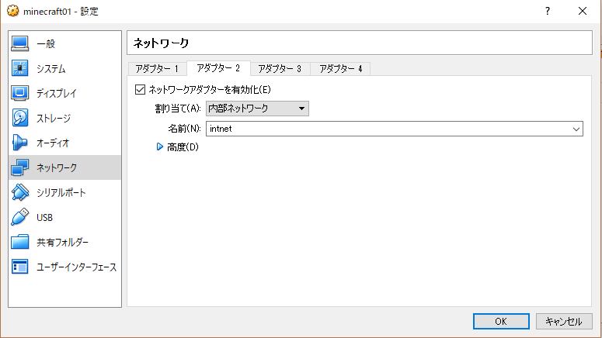Expand the 高度(D) advanced section triangle
Image resolution: width=602 pixels, height=338 pixels.
click(160, 147)
